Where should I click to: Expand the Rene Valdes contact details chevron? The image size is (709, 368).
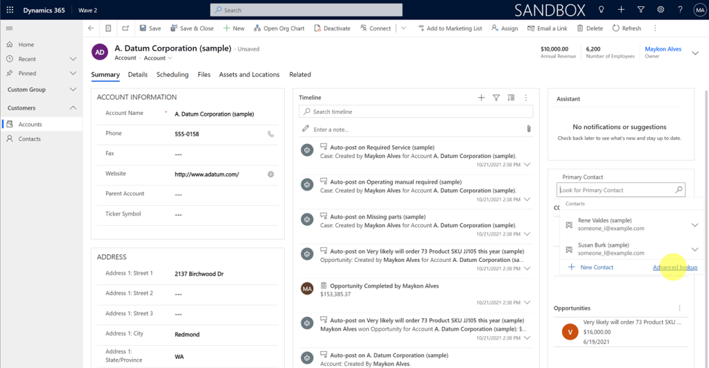click(x=694, y=225)
